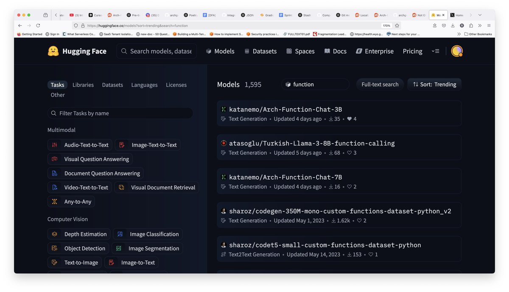Click the Search models, datasets field
Viewport: 509px width, 292px height.
pos(157,51)
